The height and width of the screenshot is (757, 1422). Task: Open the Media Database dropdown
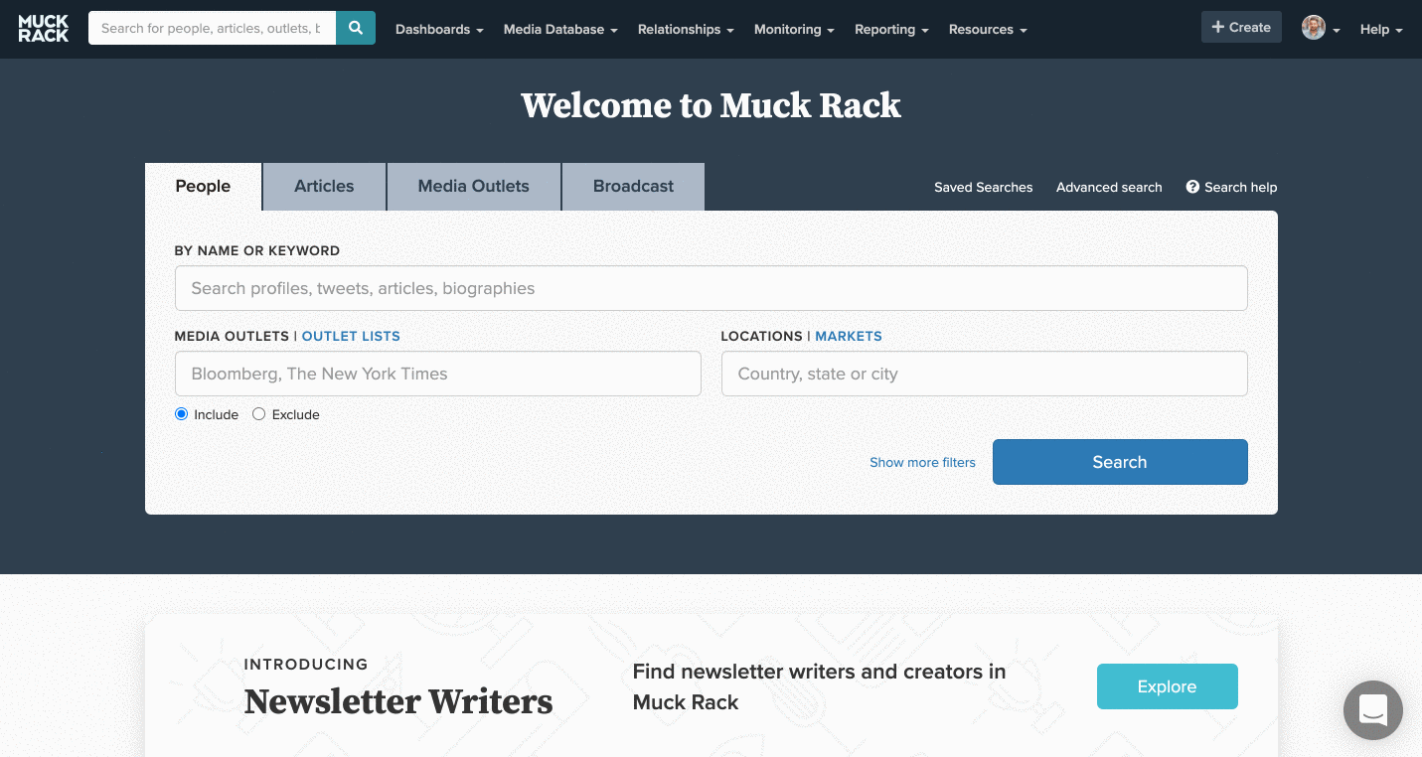pos(560,30)
